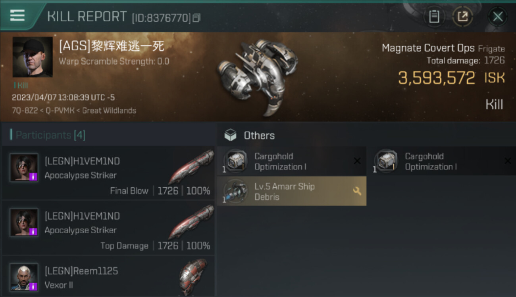Share kill report via export icon
The width and height of the screenshot is (516, 297).
(463, 17)
